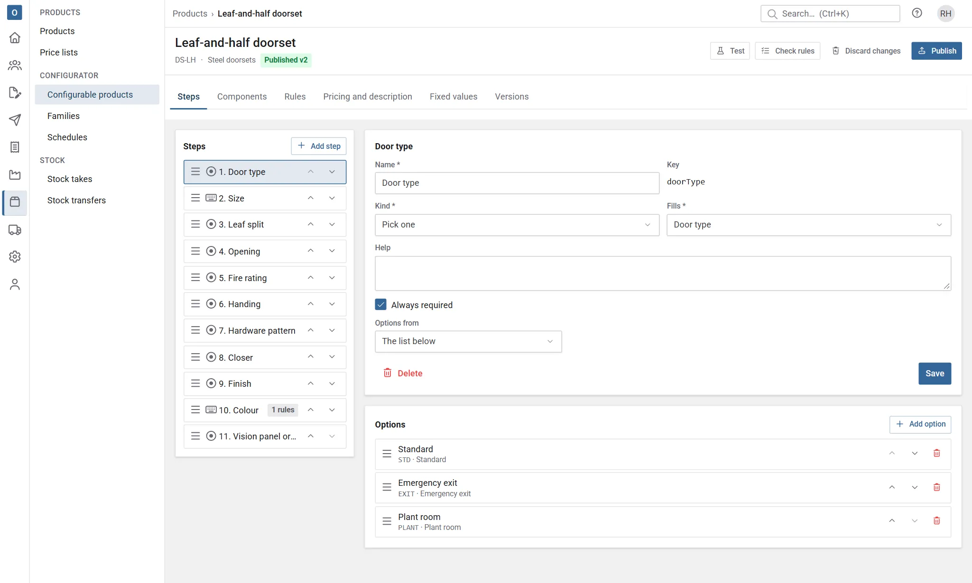Click the Publish button
This screenshot has width=972, height=583.
click(936, 51)
